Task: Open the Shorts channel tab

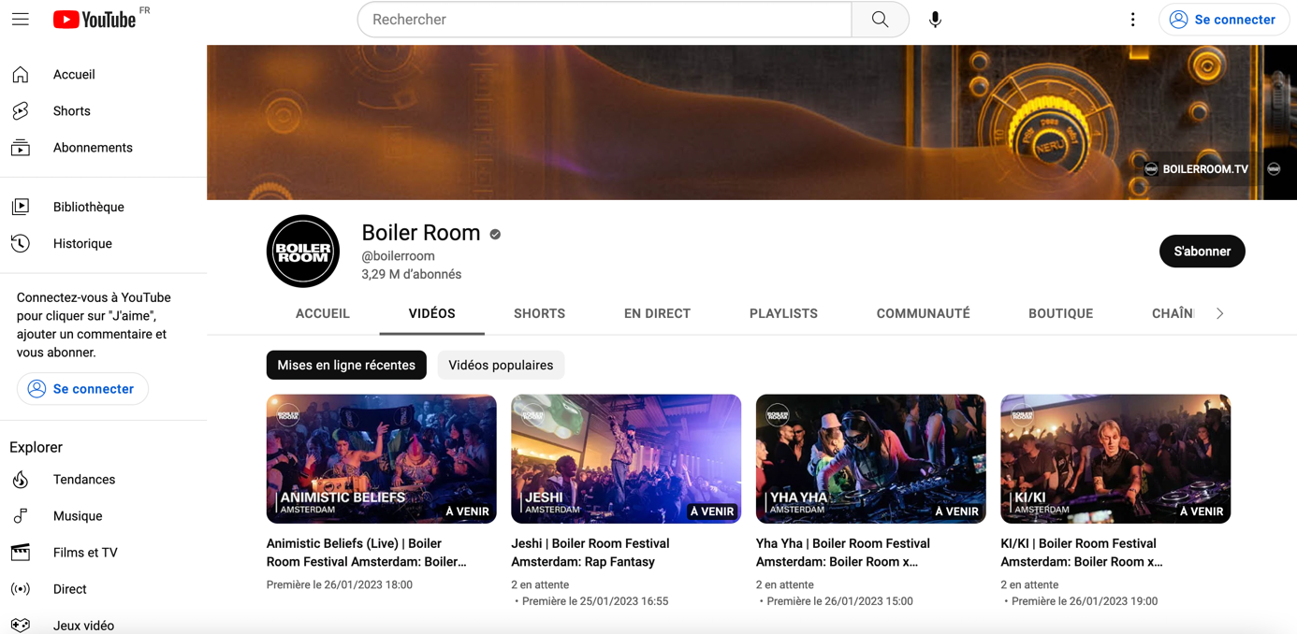Action: click(x=539, y=313)
